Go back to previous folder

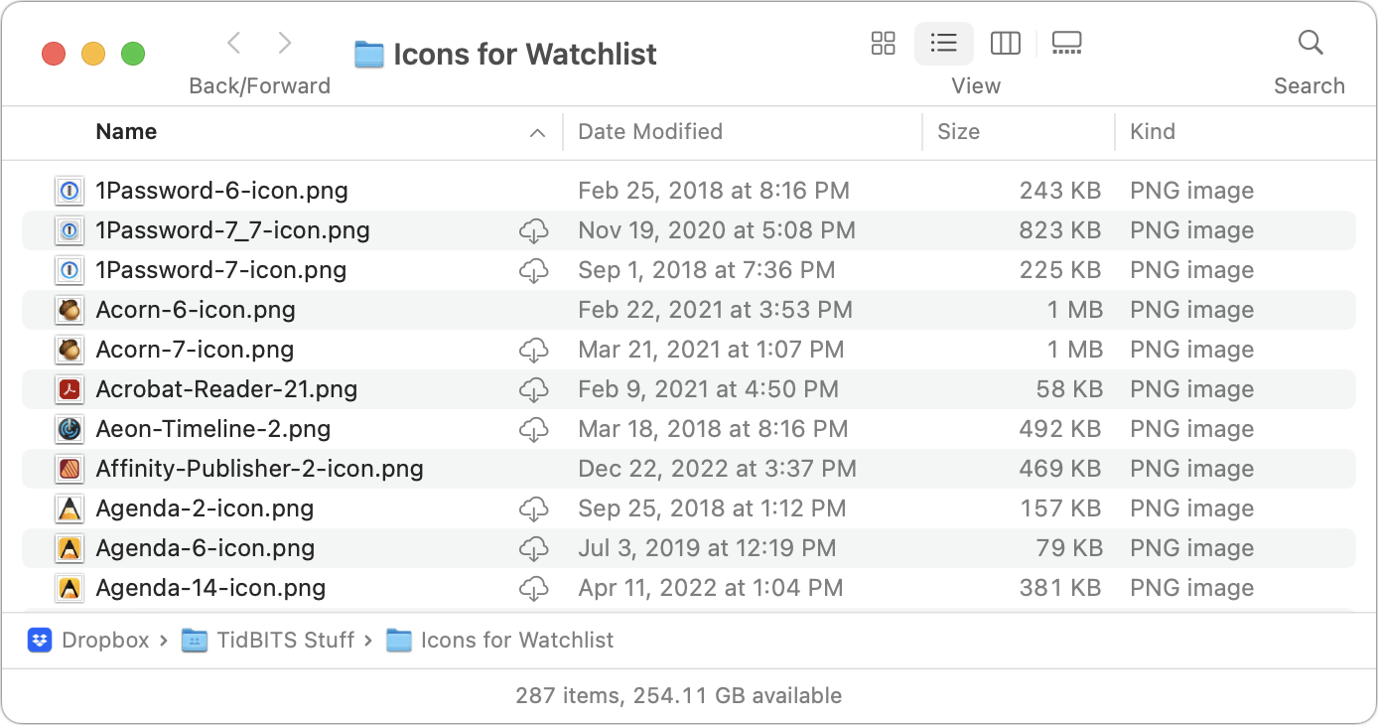click(234, 43)
